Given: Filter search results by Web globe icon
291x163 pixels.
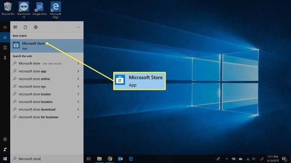Looking at the screenshot, I should click(36, 27).
